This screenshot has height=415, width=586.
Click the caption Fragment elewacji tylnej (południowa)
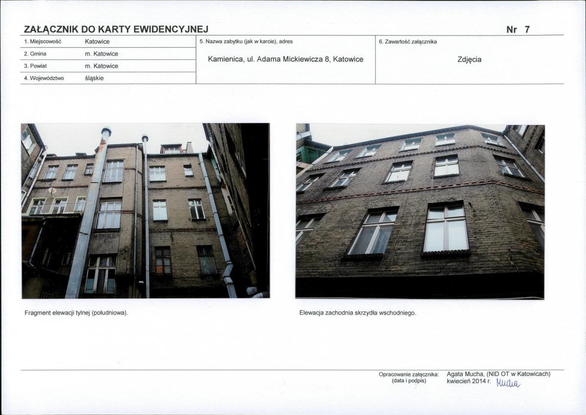tap(76, 313)
